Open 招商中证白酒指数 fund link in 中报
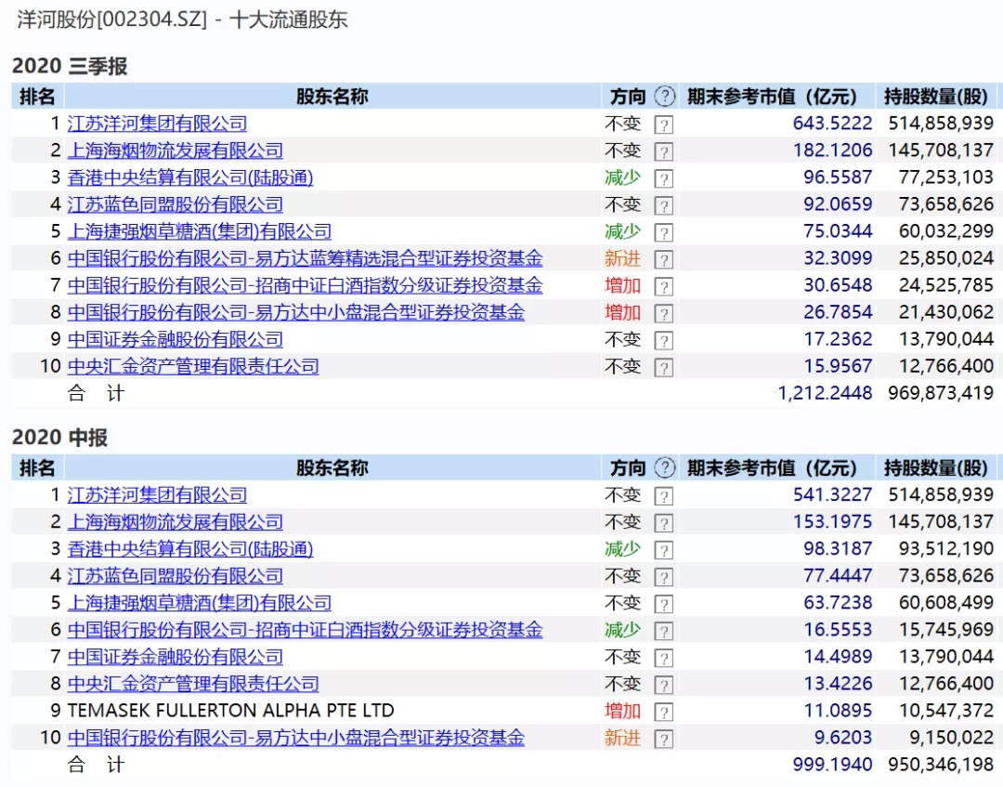1003x787 pixels. (306, 630)
